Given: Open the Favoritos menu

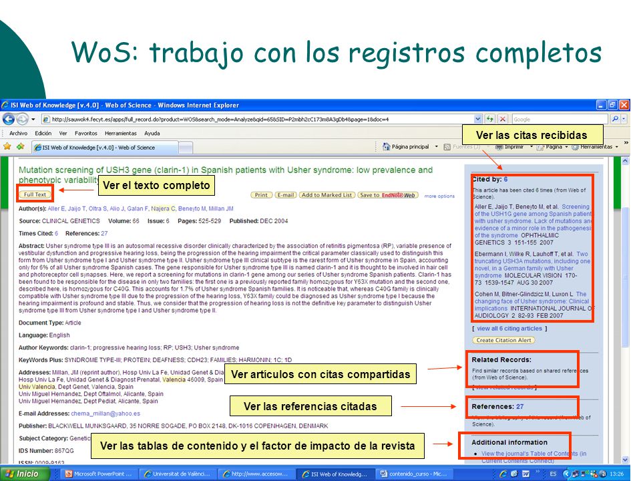Looking at the screenshot, I should [86, 134].
